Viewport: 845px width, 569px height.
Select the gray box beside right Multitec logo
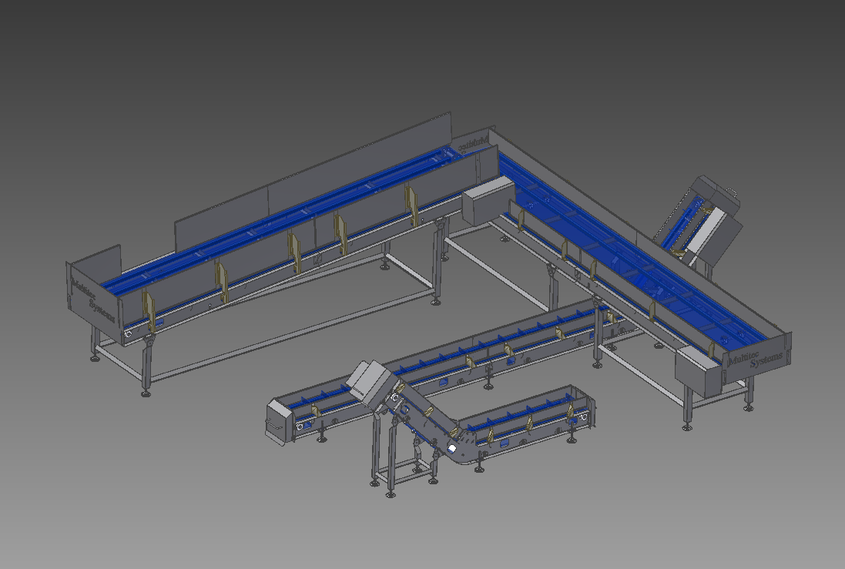699,370
